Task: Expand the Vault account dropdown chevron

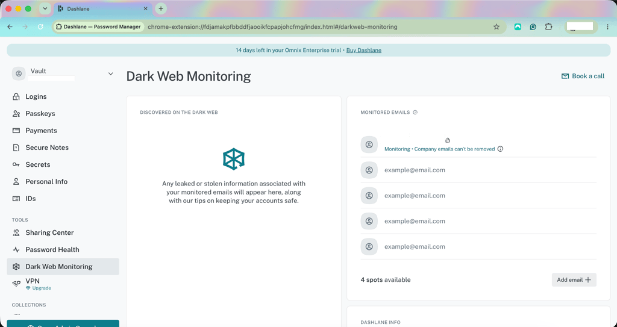Action: (x=111, y=73)
